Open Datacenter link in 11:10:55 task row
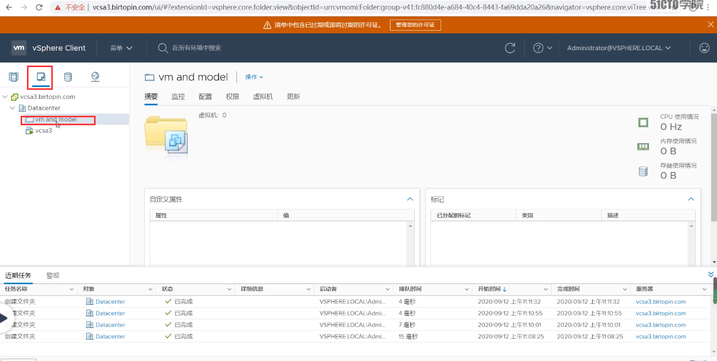717x361 pixels. click(110, 313)
